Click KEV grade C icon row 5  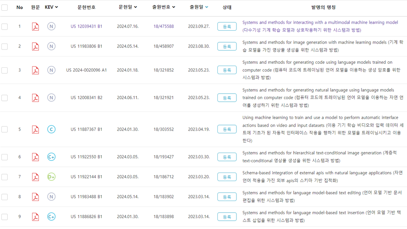[x=51, y=129]
